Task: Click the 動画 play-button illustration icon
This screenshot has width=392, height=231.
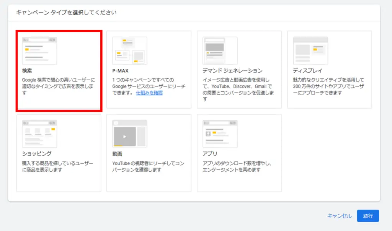Action: (129, 134)
